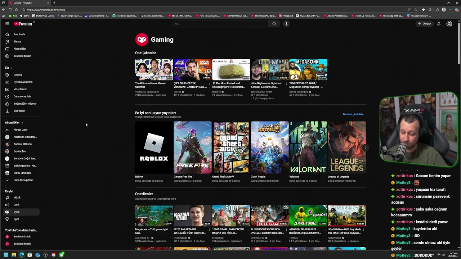The height and width of the screenshot is (259, 461).
Task: Click the search magnifier button
Action: (x=274, y=24)
